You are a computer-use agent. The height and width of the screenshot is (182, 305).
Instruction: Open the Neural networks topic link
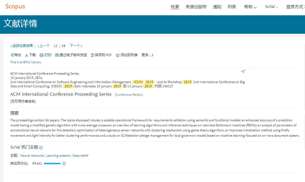32,156
